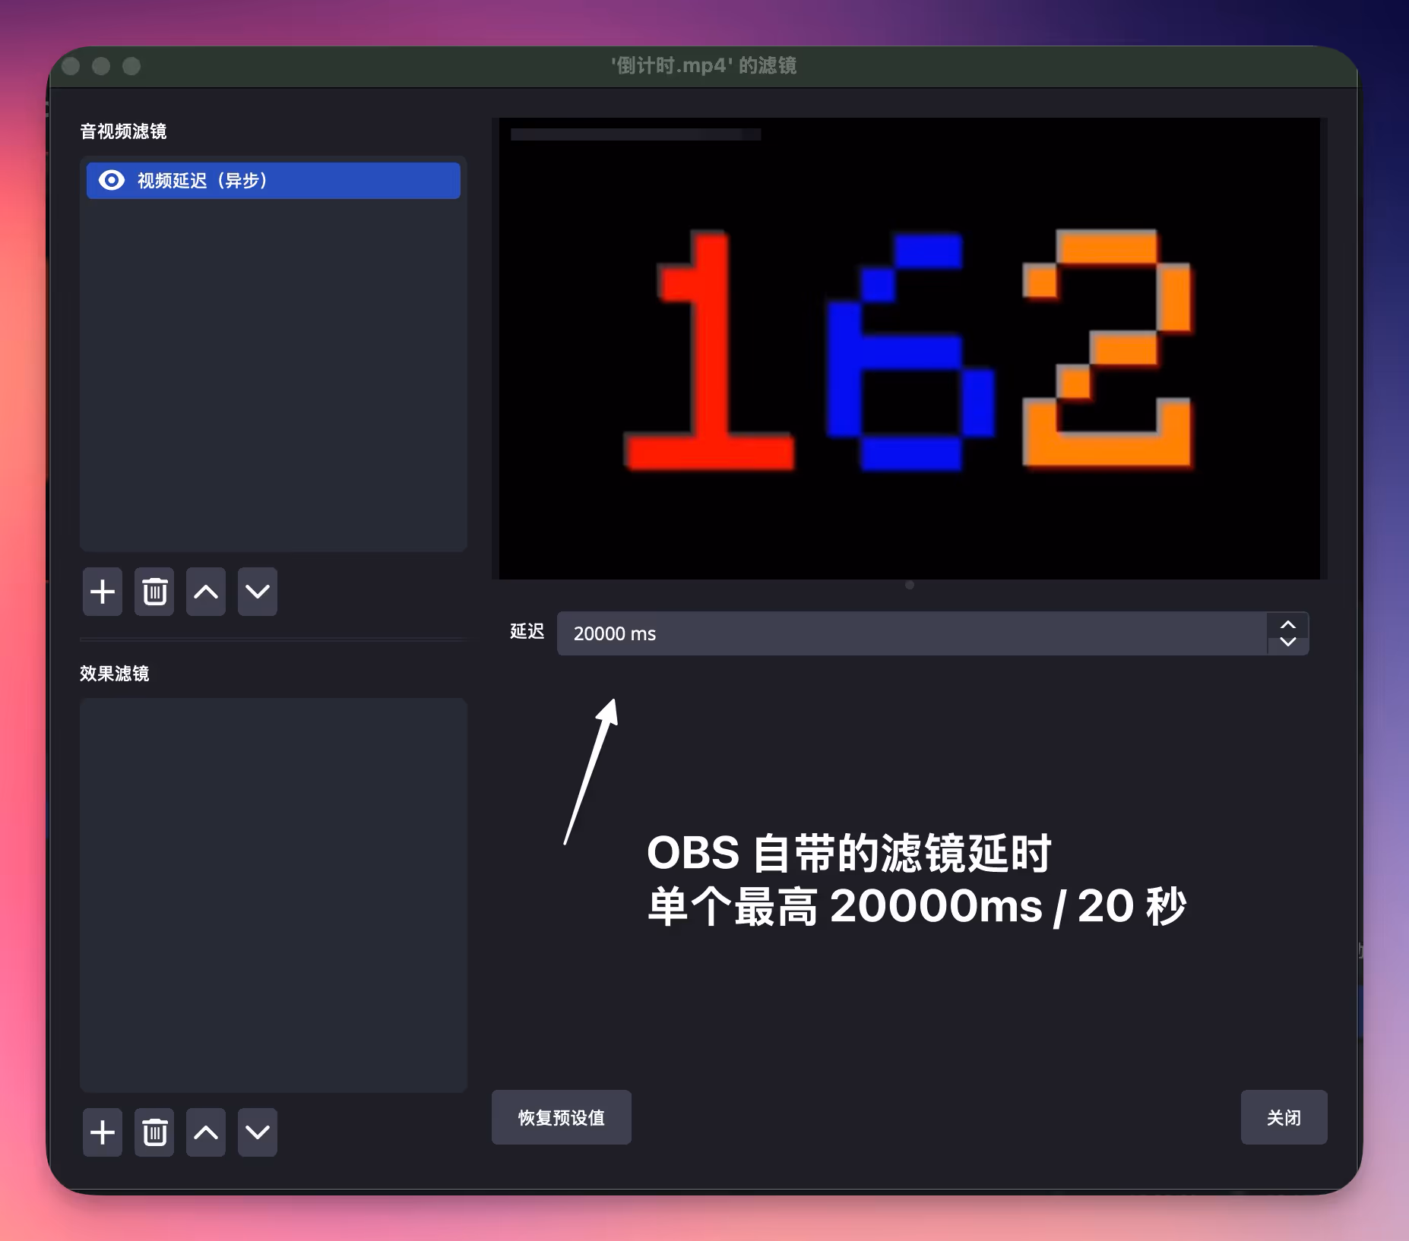The height and width of the screenshot is (1241, 1409).
Task: Click the preview resize handle dot
Action: (x=910, y=585)
